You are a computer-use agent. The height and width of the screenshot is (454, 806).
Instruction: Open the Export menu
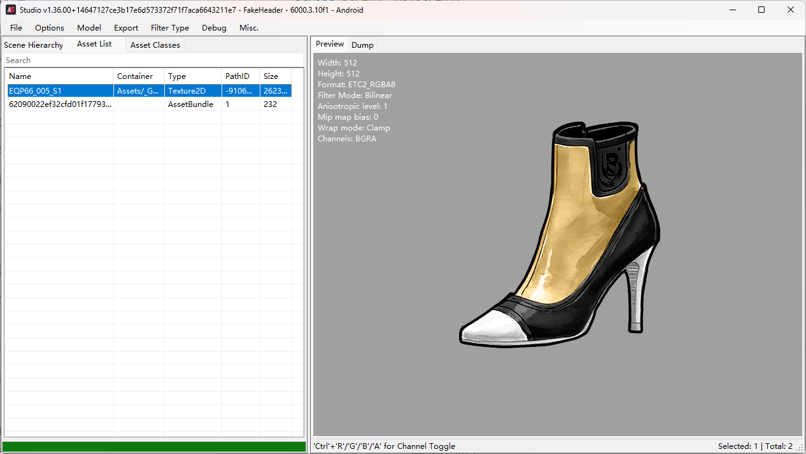(126, 27)
